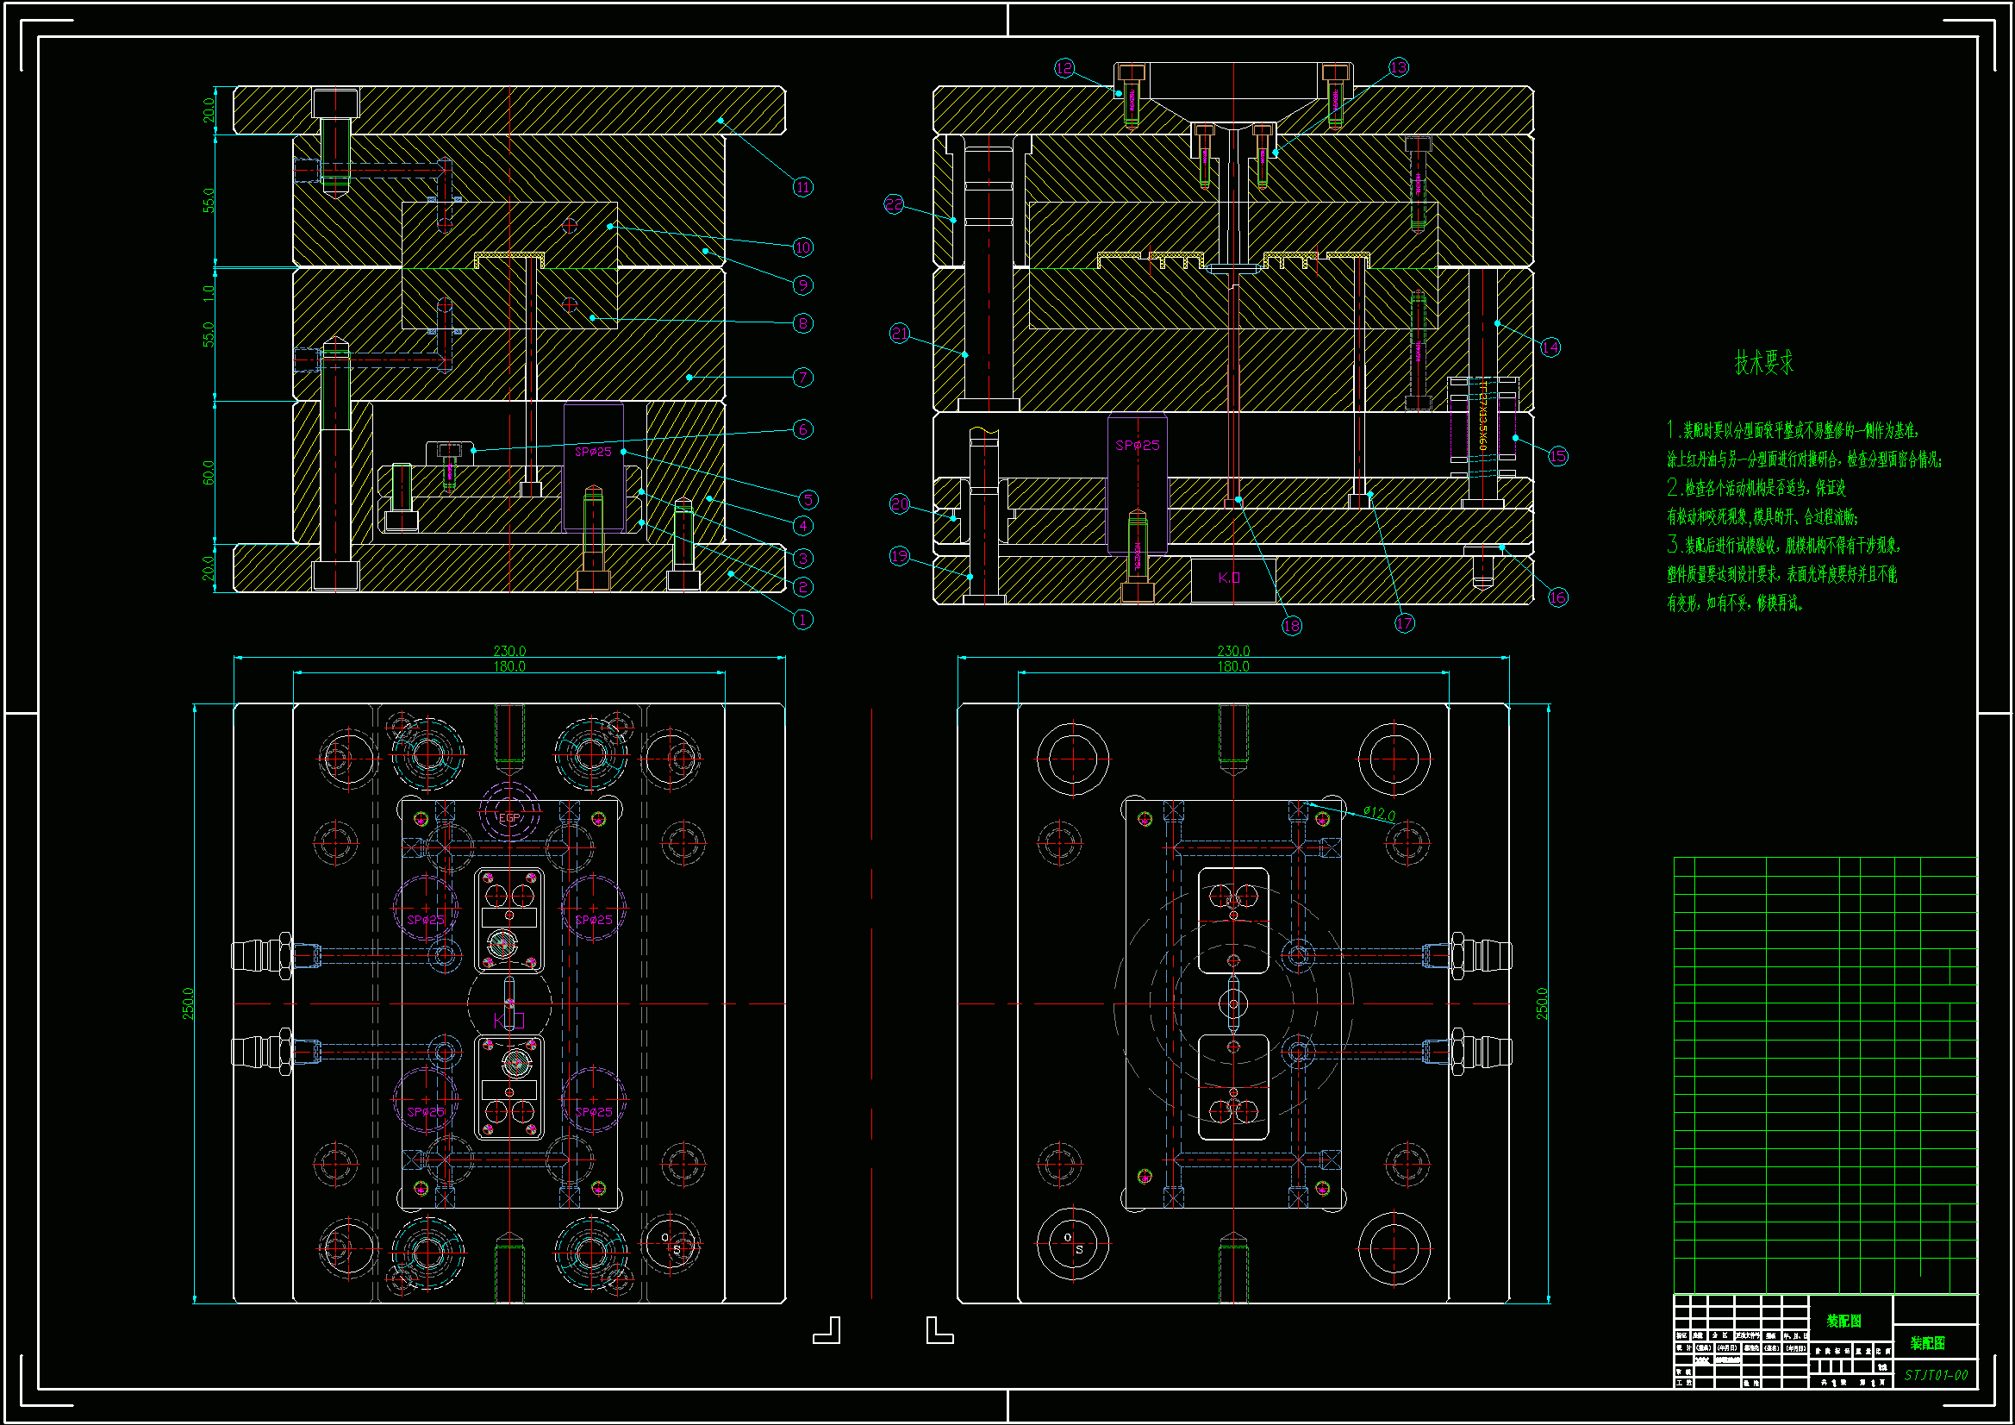Click part balloon number 11

[x=802, y=187]
